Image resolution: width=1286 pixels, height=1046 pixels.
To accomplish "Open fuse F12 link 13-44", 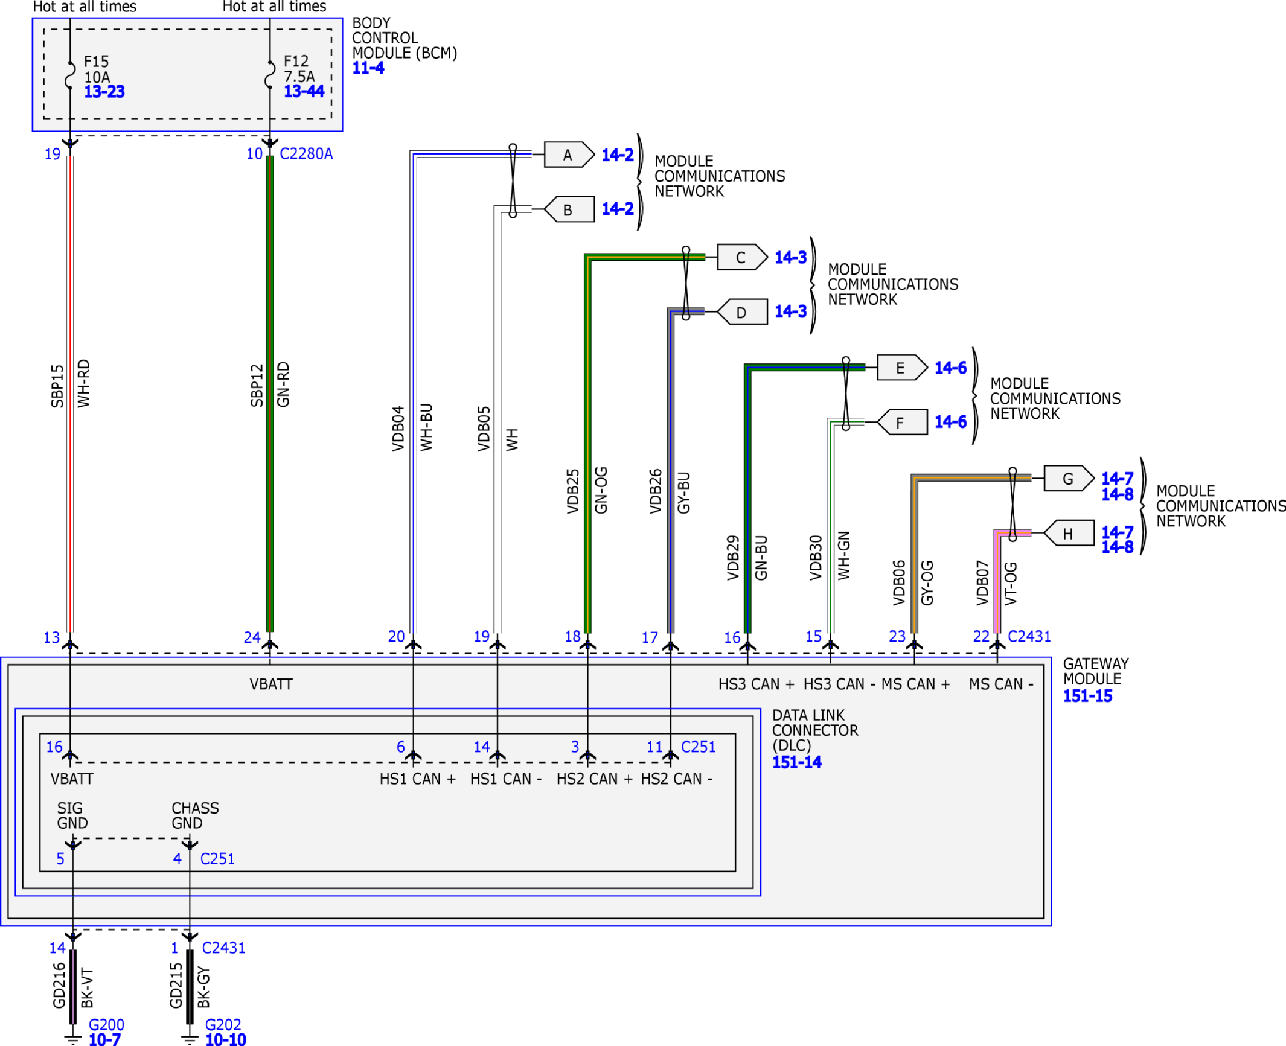I will [x=304, y=91].
